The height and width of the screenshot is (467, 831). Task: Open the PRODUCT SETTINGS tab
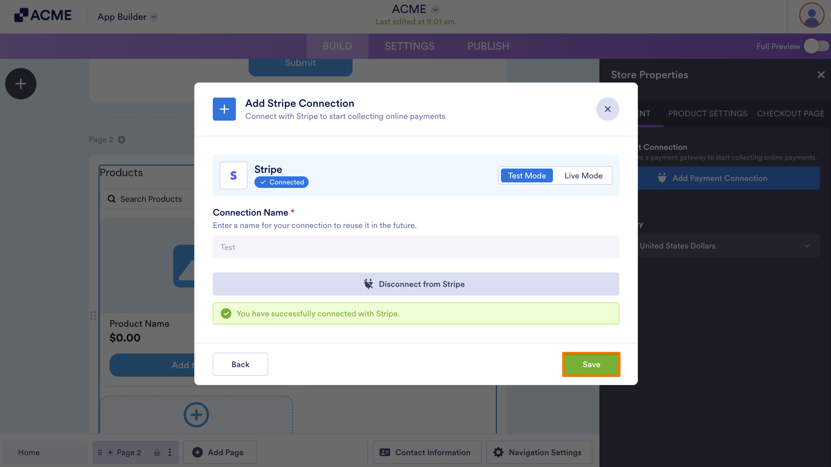point(708,114)
